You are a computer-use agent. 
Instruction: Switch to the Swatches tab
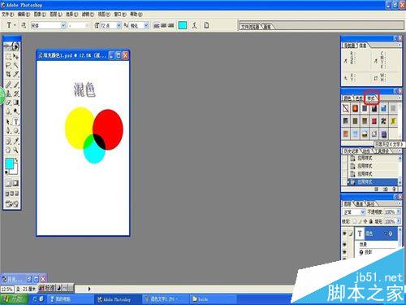click(359, 98)
